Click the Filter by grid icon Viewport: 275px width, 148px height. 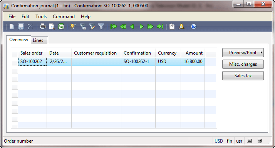(x=82, y=27)
